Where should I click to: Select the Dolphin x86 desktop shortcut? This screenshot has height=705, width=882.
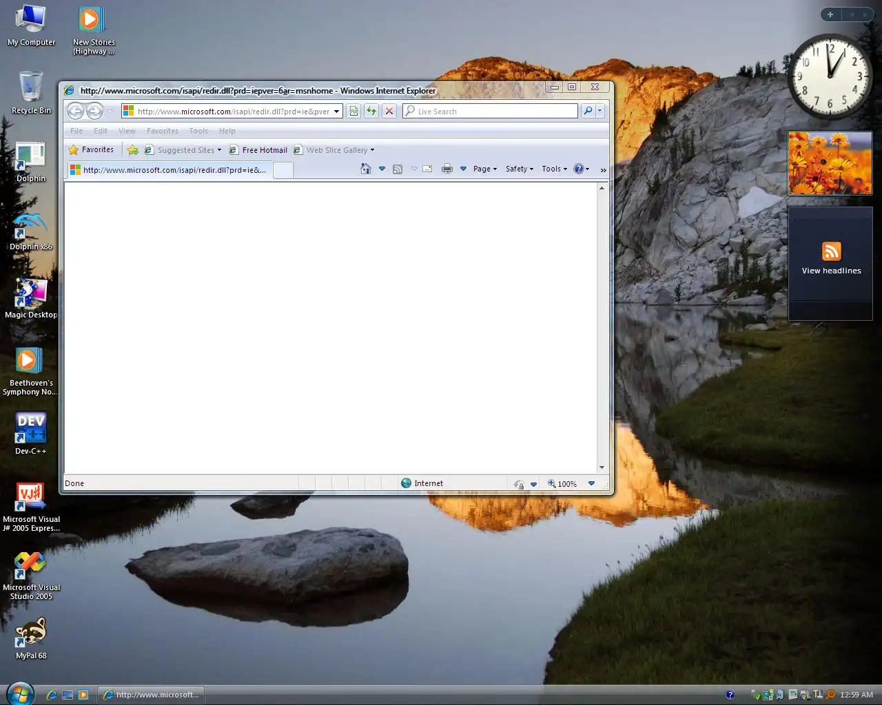coord(31,231)
